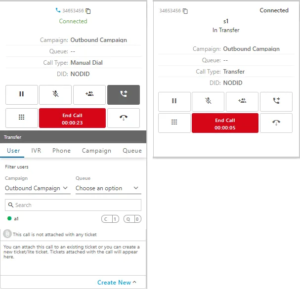Click transfer call icon in s1 transfer panel
300x289 pixels.
click(276, 102)
